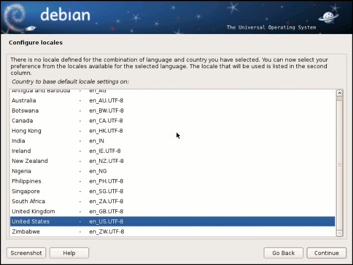The width and height of the screenshot is (353, 265).
Task: Select Ireland locale row
Action: click(173, 151)
